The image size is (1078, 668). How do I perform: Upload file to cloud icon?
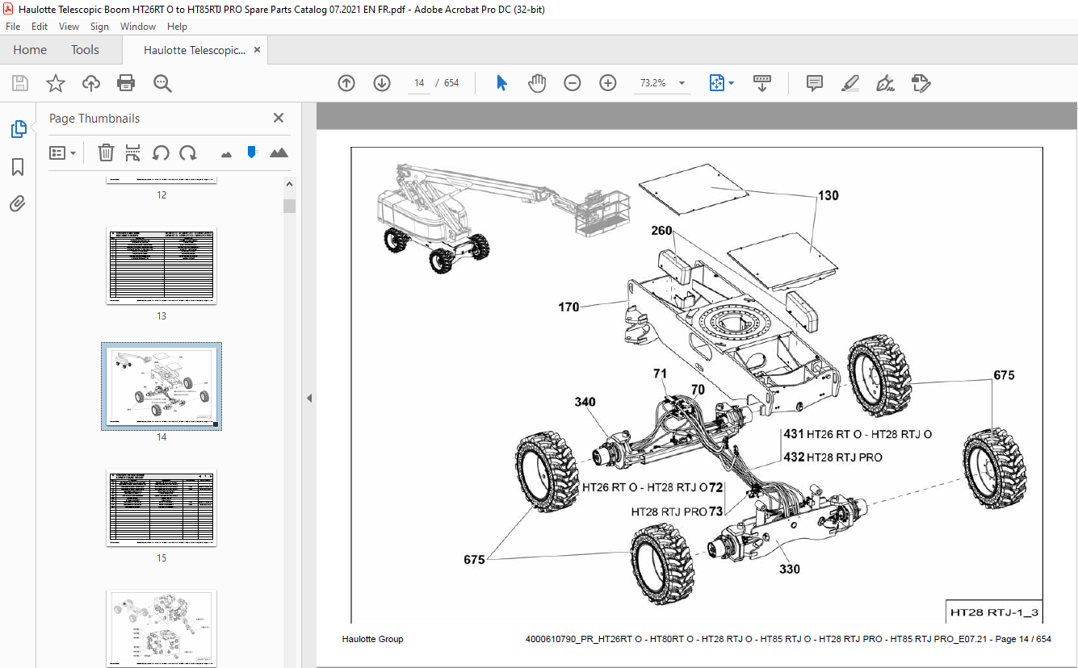click(x=91, y=83)
